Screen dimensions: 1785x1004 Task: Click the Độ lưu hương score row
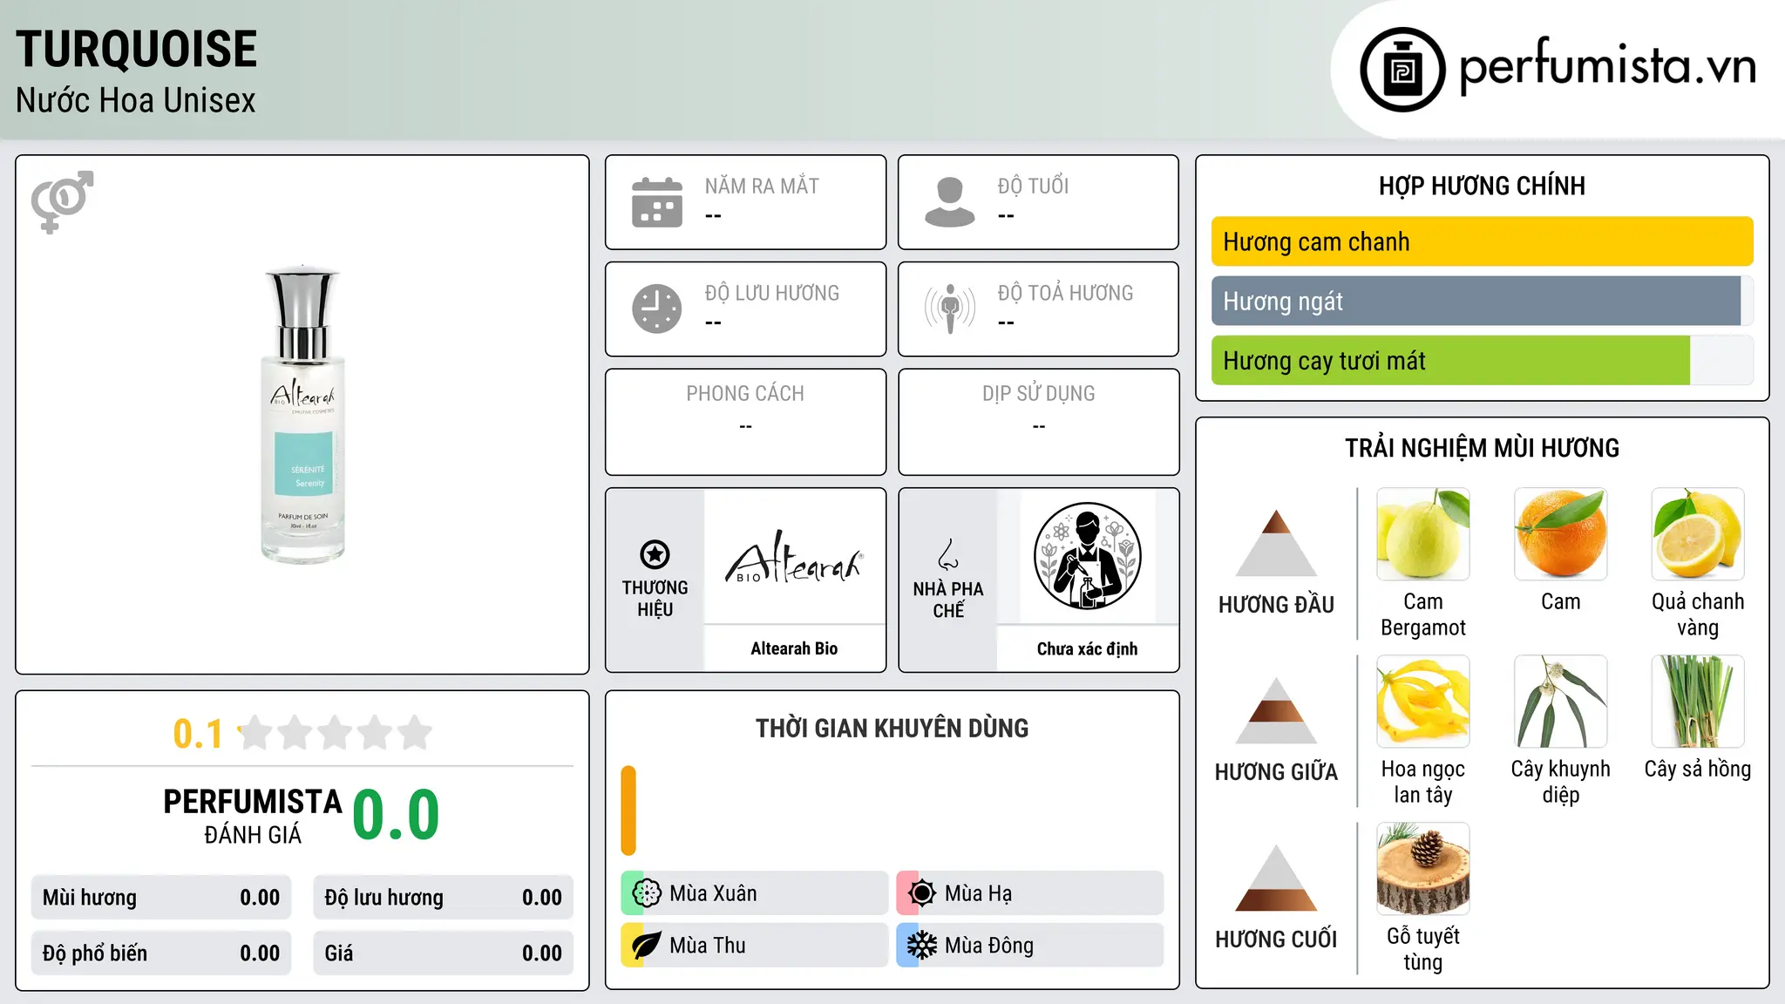(x=444, y=898)
